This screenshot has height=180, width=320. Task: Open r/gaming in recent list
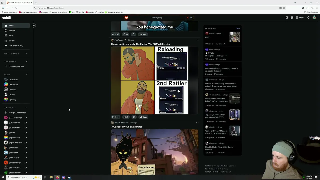tap(16, 99)
